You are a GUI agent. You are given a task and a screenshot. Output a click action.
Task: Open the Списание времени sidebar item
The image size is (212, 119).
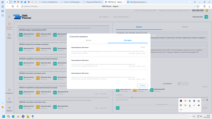pos(9,26)
